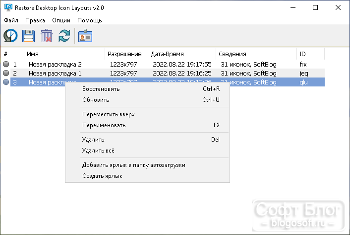Click date 2022.08.22 19:17:55

pyautogui.click(x=182, y=65)
